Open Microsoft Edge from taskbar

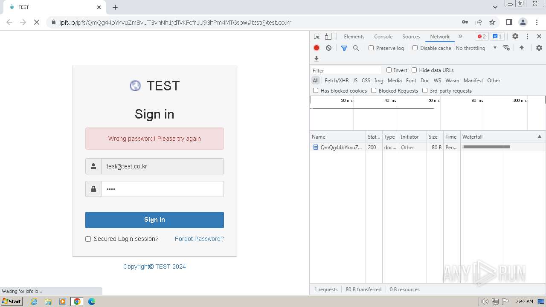coord(91,301)
